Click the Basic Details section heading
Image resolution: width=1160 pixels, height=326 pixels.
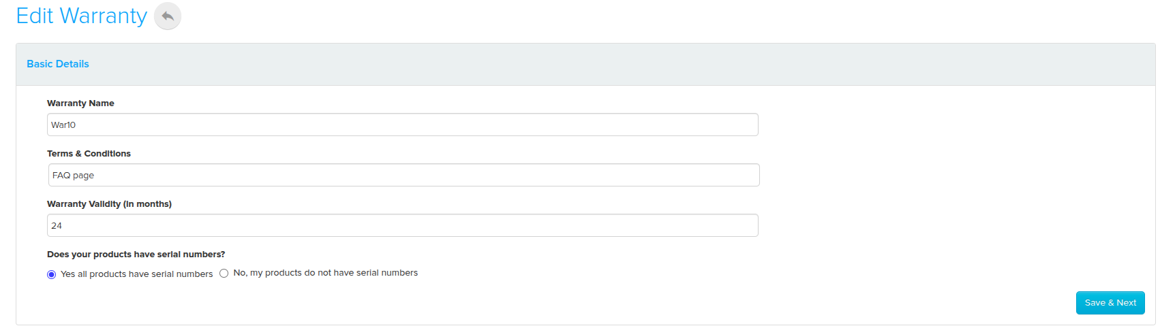58,64
